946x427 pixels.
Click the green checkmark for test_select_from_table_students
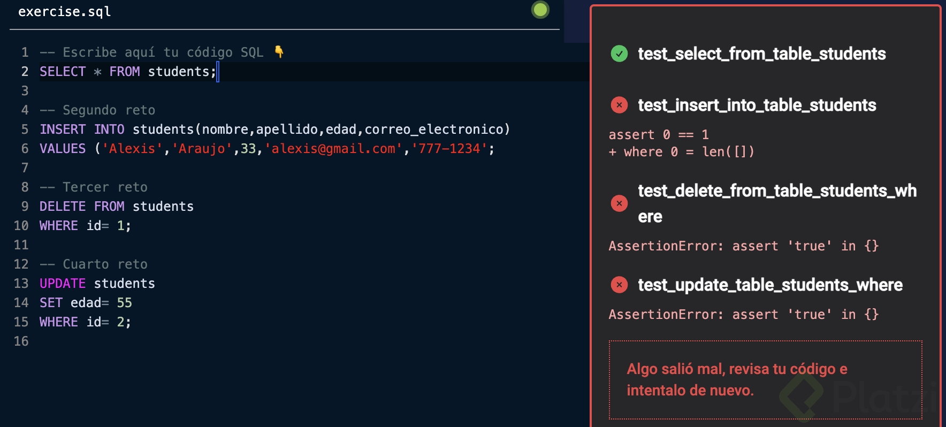click(x=619, y=54)
